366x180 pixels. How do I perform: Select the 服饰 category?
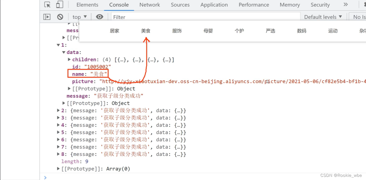177,31
